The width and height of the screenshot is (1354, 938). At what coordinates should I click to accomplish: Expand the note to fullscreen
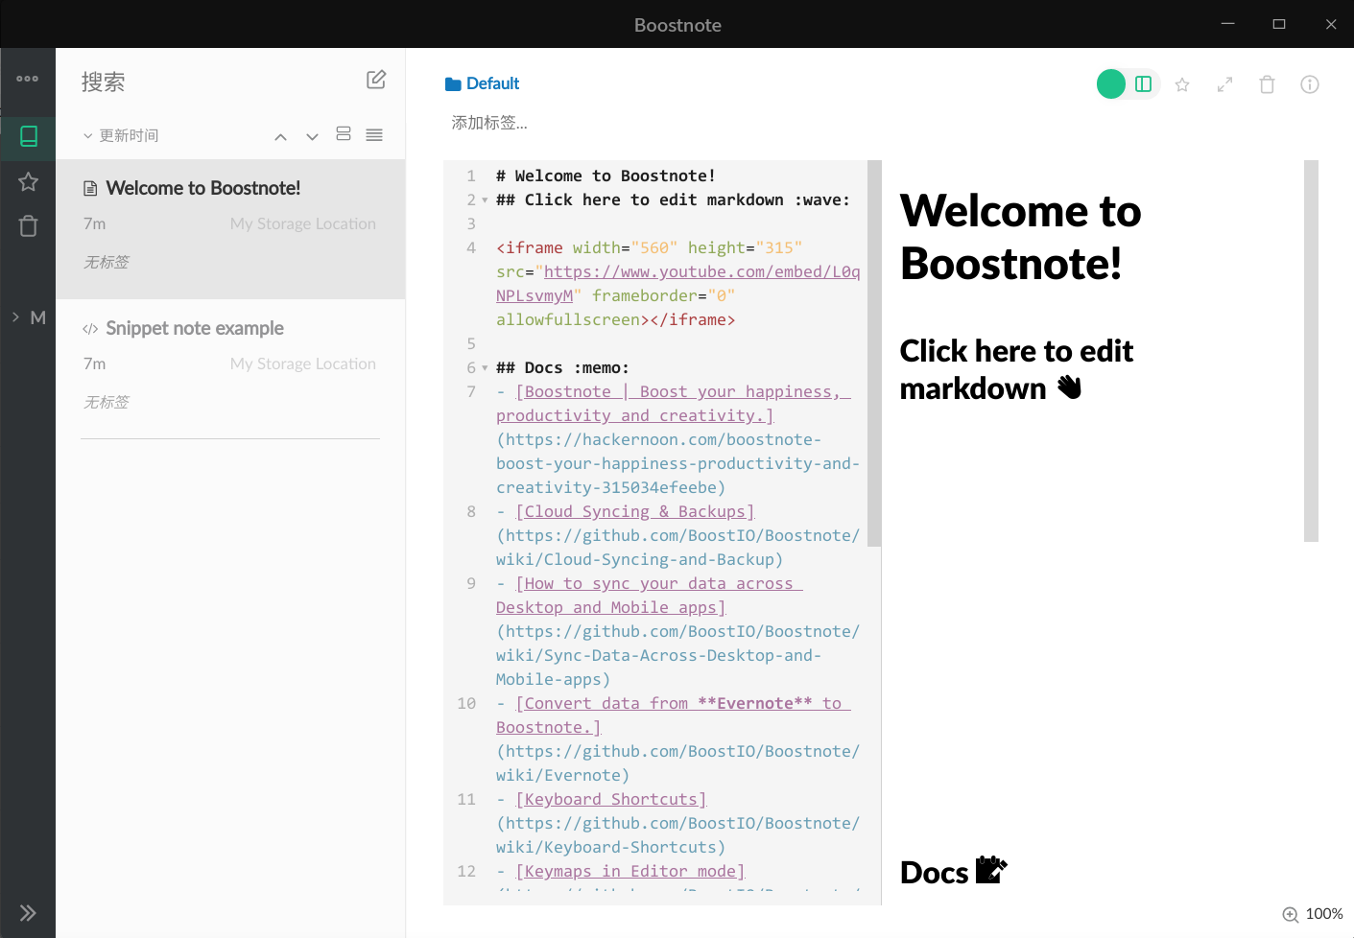1224,84
